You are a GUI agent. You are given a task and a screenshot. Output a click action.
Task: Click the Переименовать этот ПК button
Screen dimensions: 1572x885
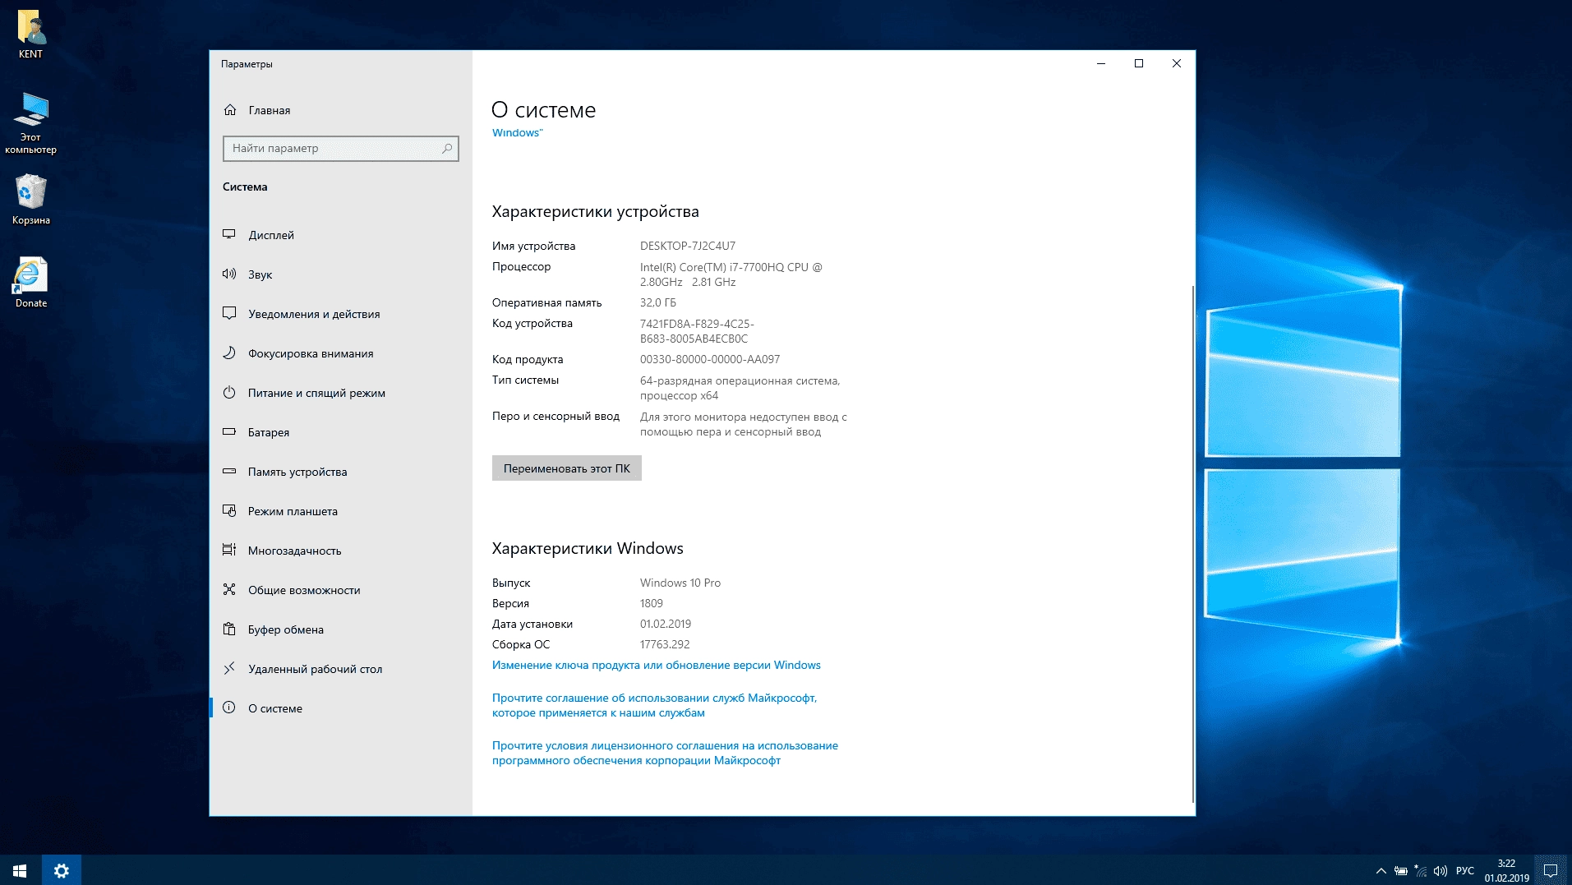(566, 468)
